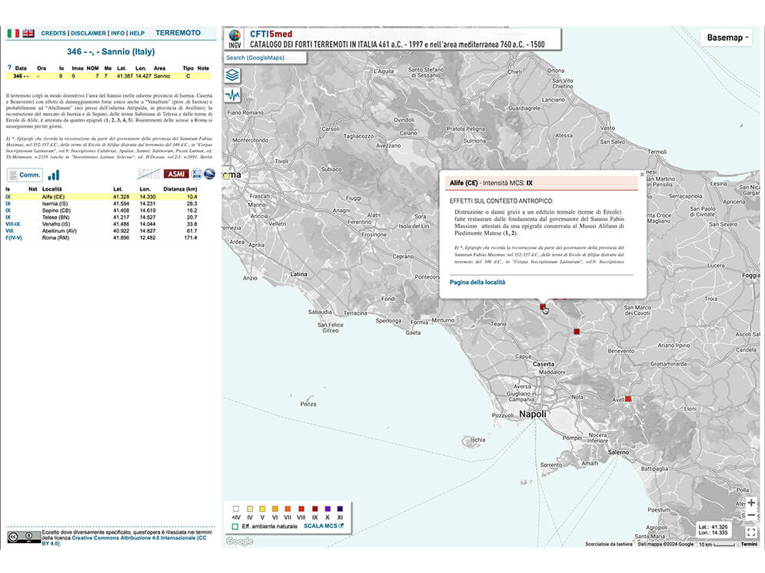Open the Comm. commentary button
The height and width of the screenshot is (573, 765).
click(25, 175)
